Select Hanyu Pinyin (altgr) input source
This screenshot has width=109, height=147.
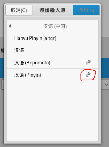tap(53, 38)
